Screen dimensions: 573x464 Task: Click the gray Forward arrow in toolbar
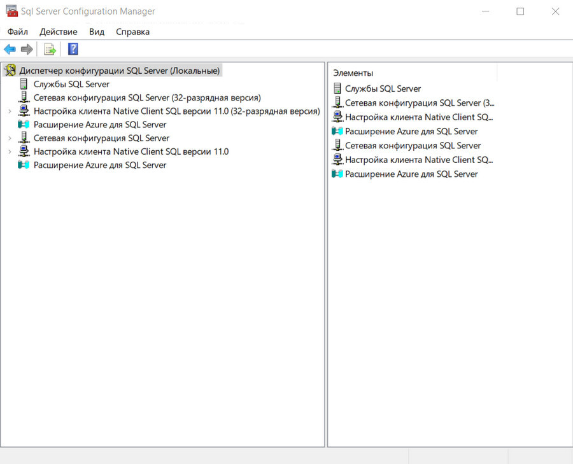27,49
